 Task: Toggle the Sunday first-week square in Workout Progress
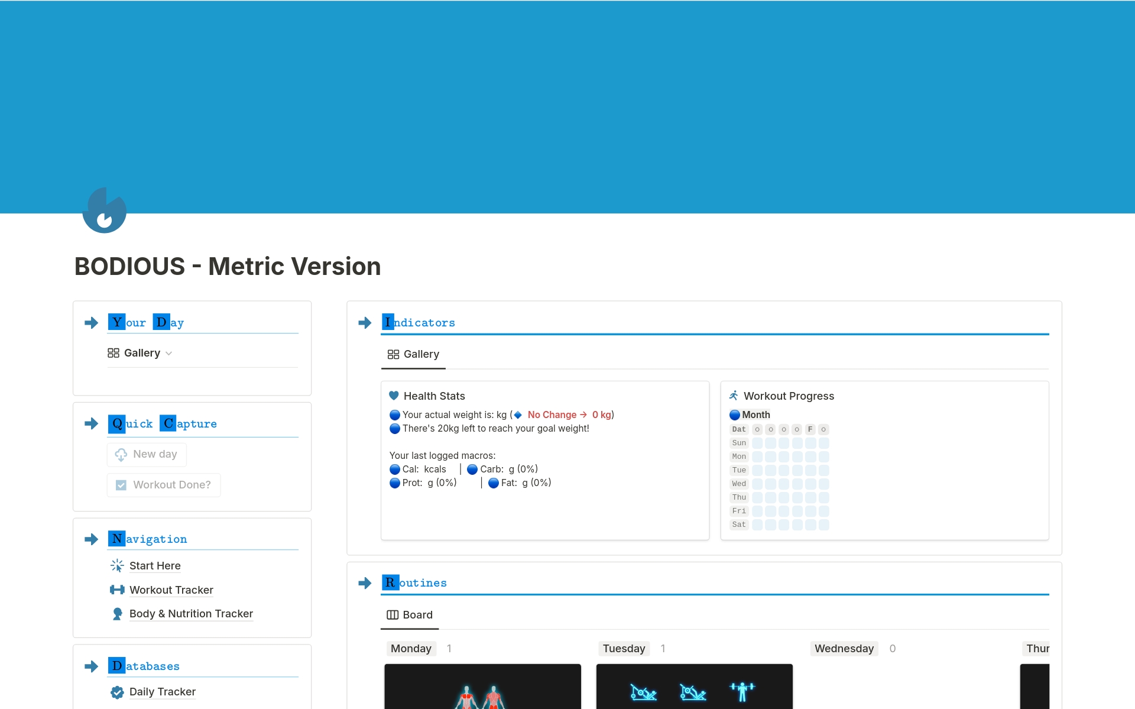757,443
